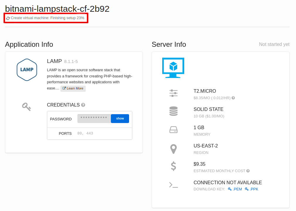
Task: Click the ESTIMATED MONTHLY COST label
Action: (x=219, y=171)
